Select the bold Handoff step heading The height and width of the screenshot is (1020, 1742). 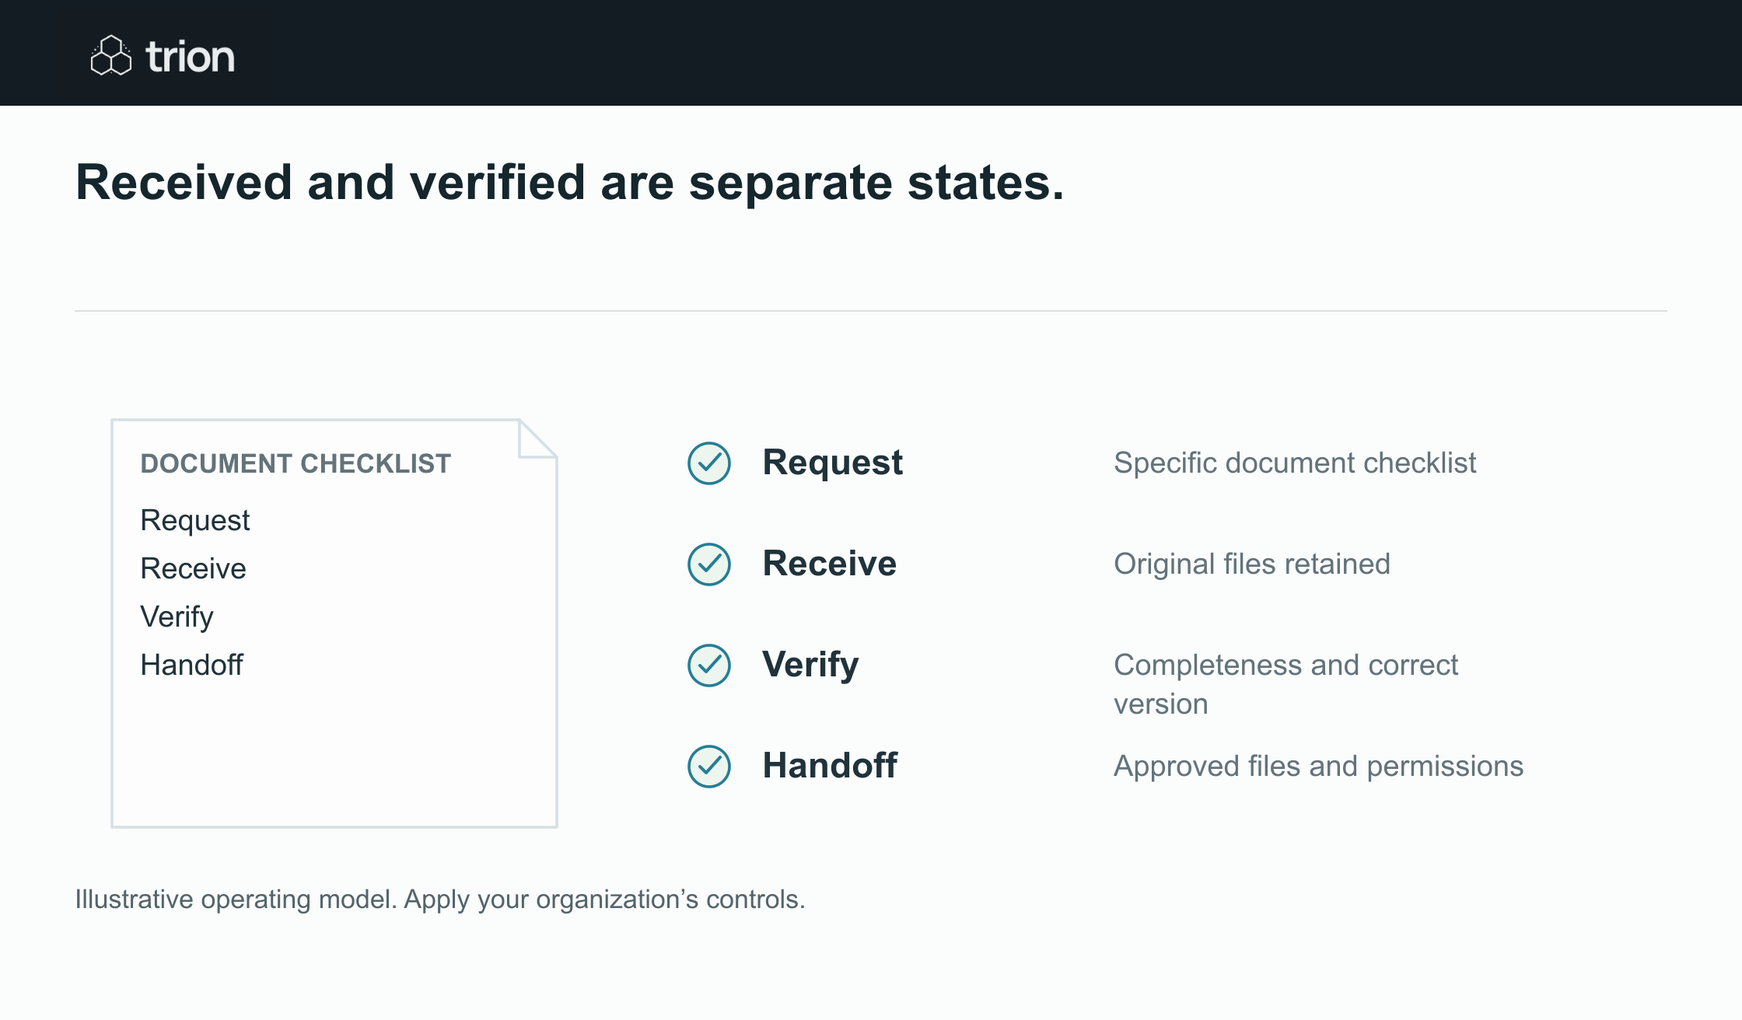point(830,766)
